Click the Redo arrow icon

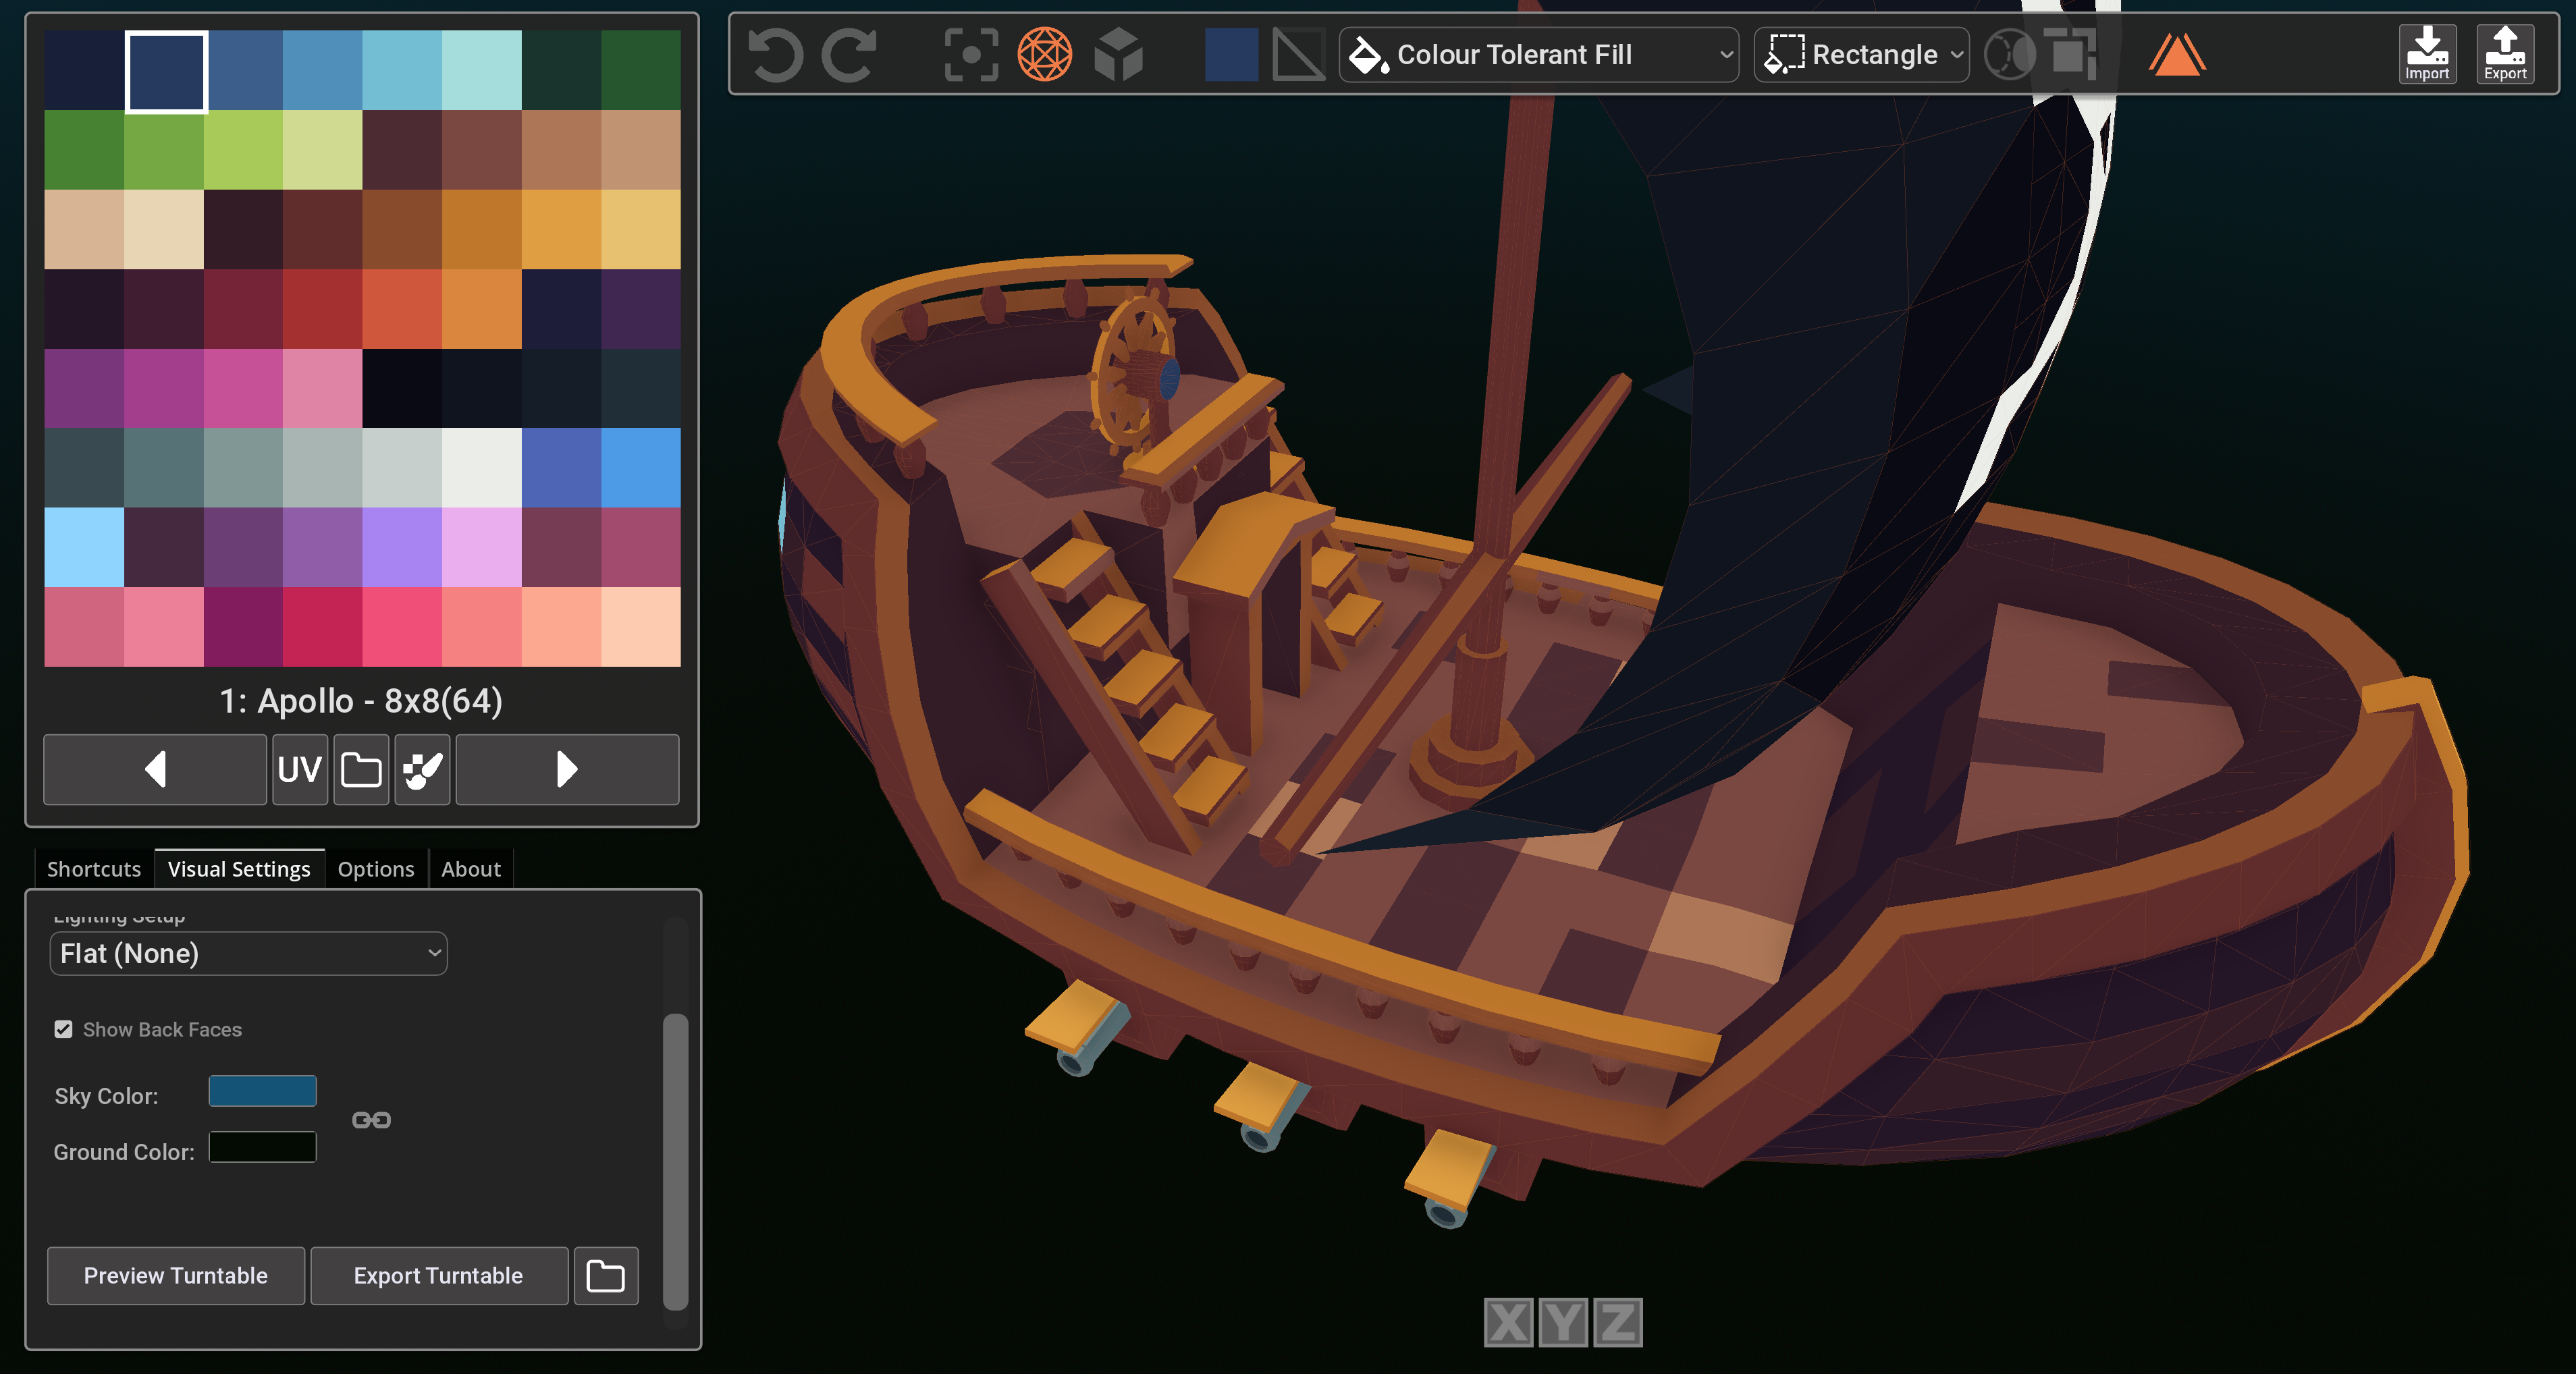tap(849, 54)
